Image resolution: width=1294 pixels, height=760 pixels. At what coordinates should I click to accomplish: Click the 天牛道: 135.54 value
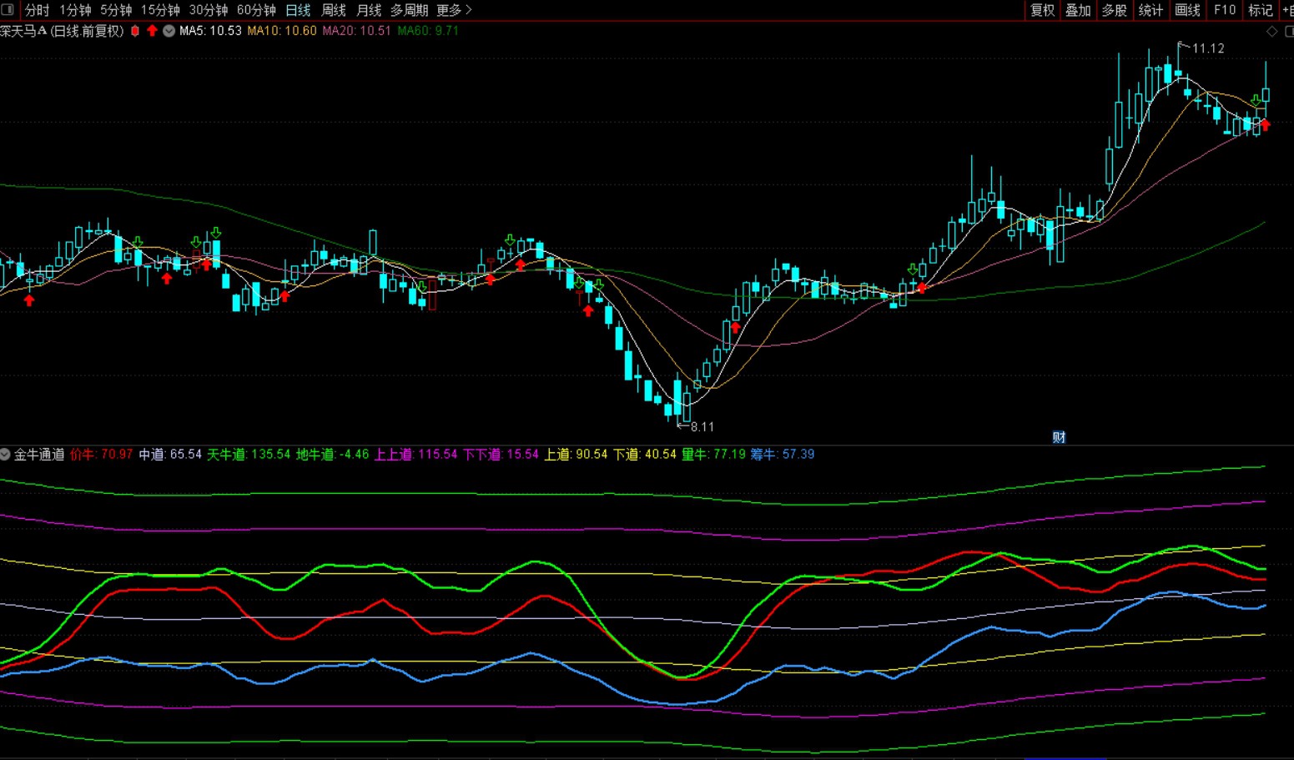249,455
